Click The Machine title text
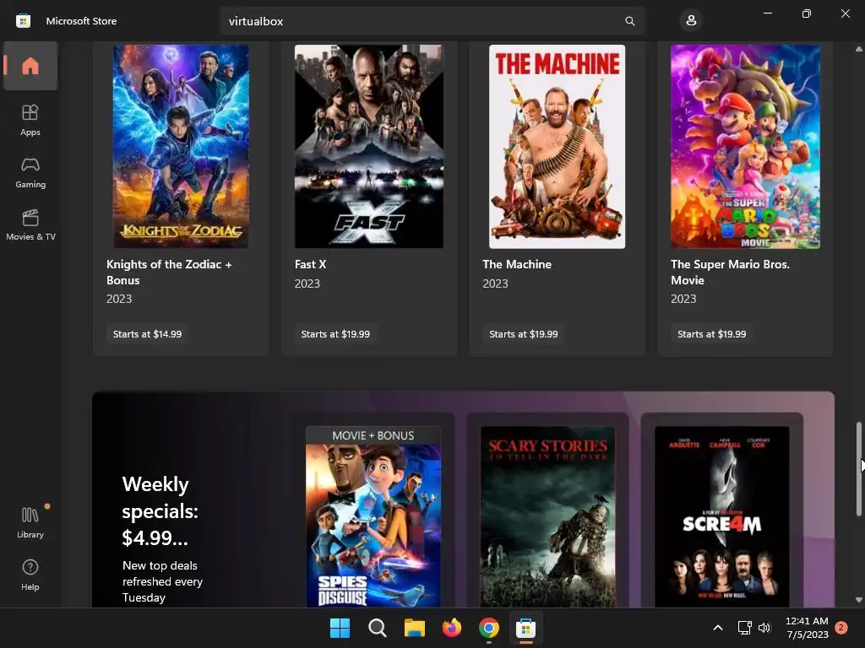The height and width of the screenshot is (648, 865). point(517,264)
